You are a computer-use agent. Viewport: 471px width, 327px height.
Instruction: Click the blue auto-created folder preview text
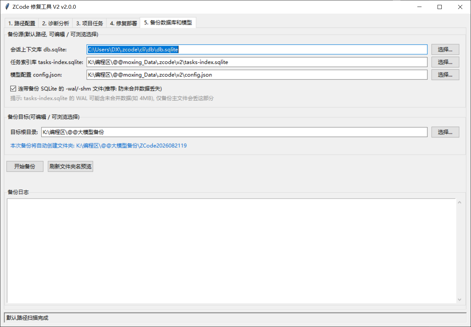pos(99,145)
